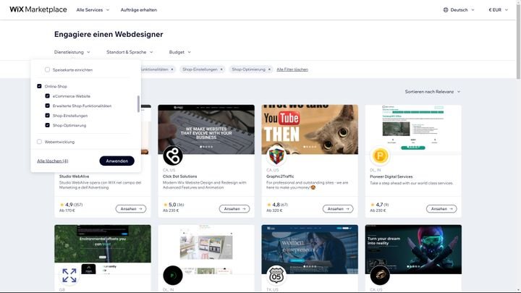Uncheck the eCommerce-Website checkbox
The width and height of the screenshot is (521, 293).
(x=47, y=96)
